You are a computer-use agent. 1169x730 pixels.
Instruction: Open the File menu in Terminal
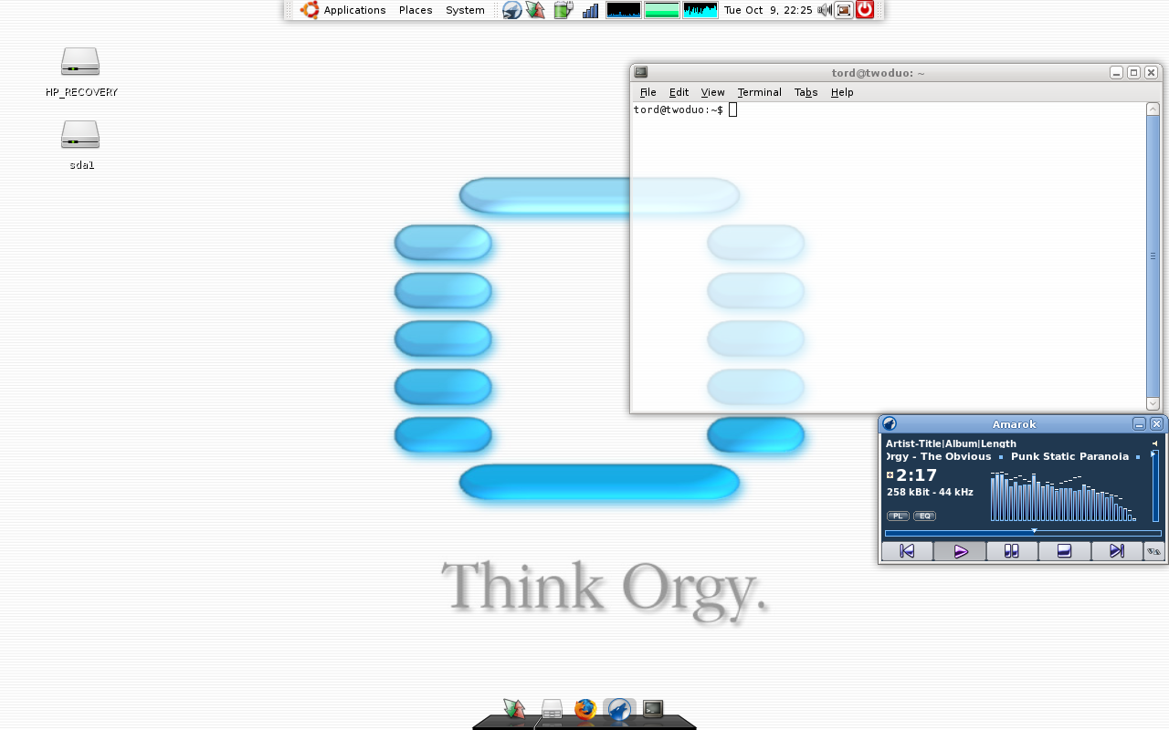tap(648, 92)
